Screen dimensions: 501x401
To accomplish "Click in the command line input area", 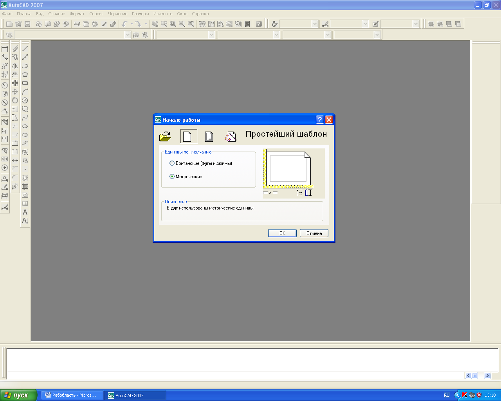I will click(235, 376).
